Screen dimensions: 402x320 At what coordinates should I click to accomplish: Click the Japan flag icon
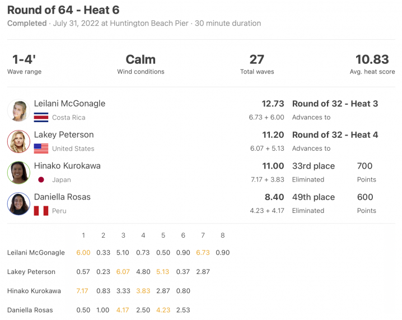(41, 180)
